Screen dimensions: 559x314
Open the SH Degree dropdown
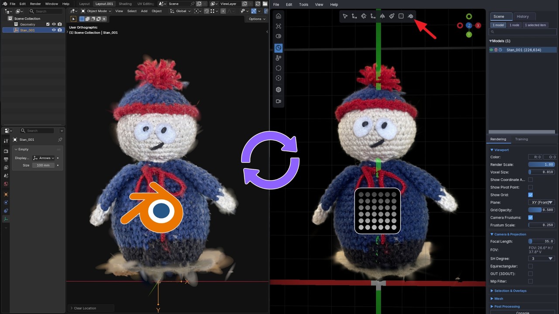click(x=542, y=259)
